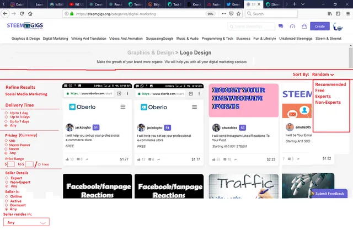Open the Fun & Lifestyle category
The image size is (353, 235).
265,39
